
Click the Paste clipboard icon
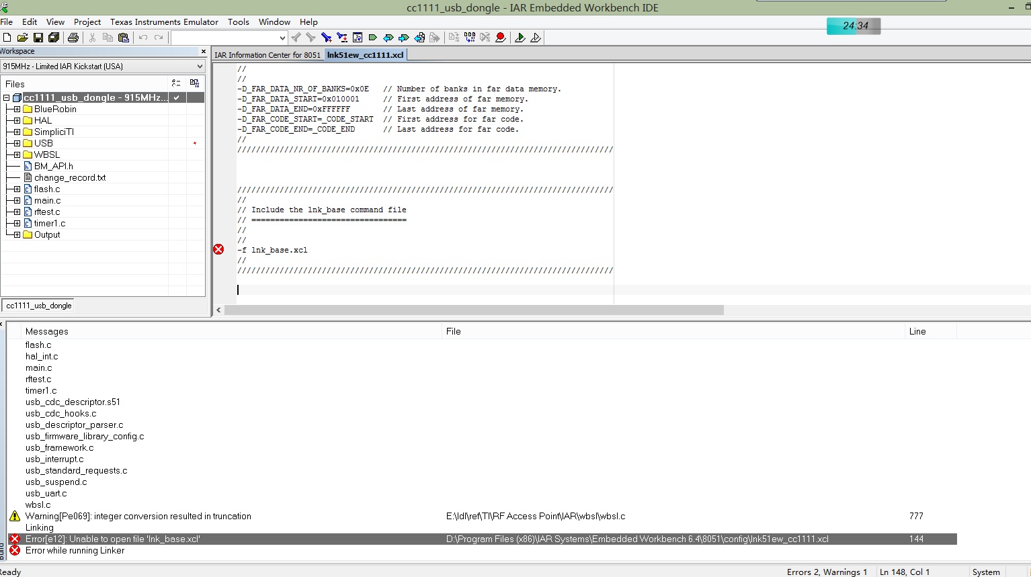point(123,38)
